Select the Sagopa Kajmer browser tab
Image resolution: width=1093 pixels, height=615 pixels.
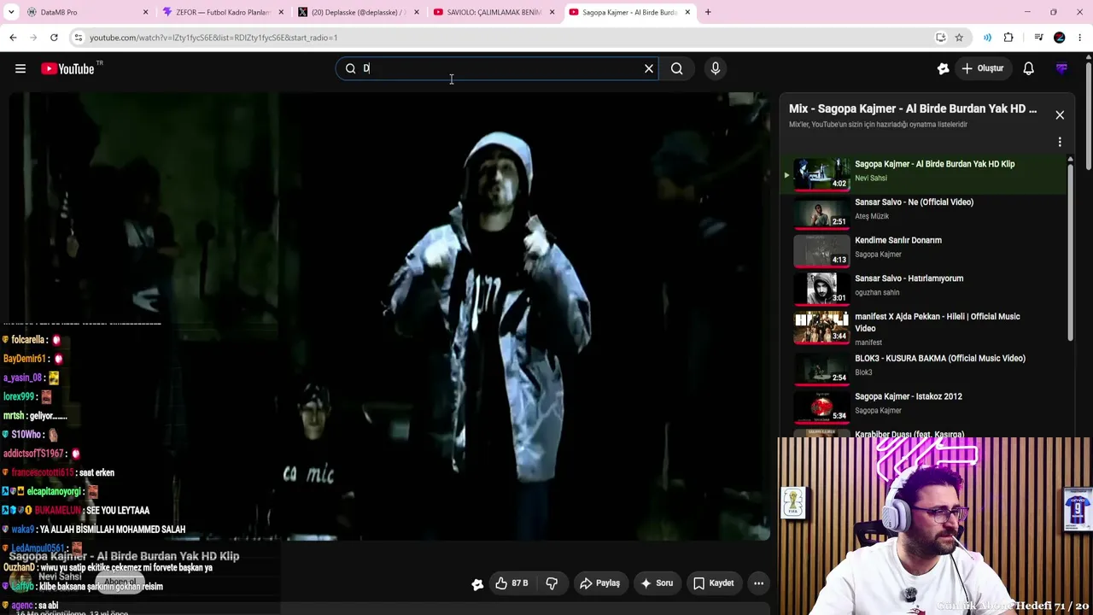click(628, 12)
